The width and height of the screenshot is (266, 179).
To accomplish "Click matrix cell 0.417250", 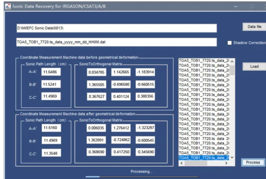I will tap(121, 152).
